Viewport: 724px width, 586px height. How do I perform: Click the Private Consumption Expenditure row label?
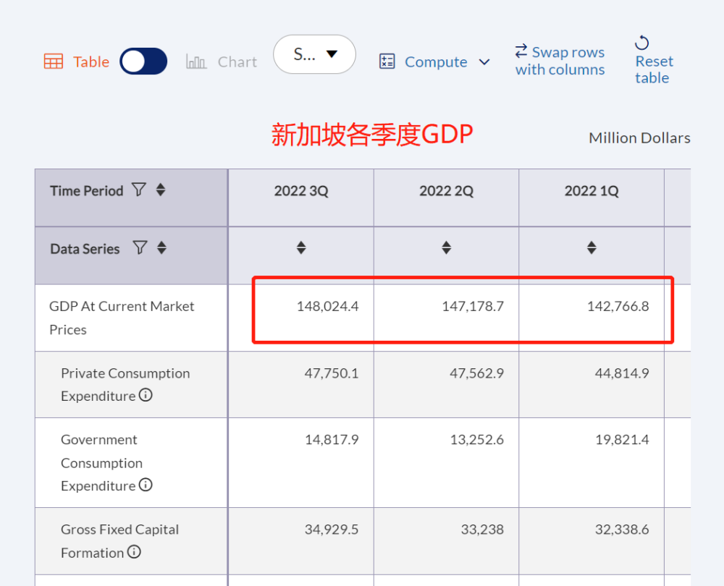[x=125, y=384]
